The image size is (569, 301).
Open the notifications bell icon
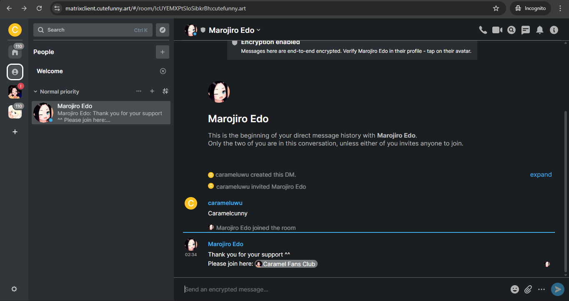[540, 30]
